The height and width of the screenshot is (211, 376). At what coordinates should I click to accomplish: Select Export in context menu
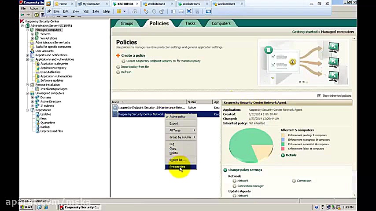[181, 124]
